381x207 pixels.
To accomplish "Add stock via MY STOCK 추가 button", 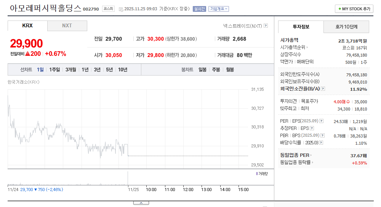I will coord(354,9).
